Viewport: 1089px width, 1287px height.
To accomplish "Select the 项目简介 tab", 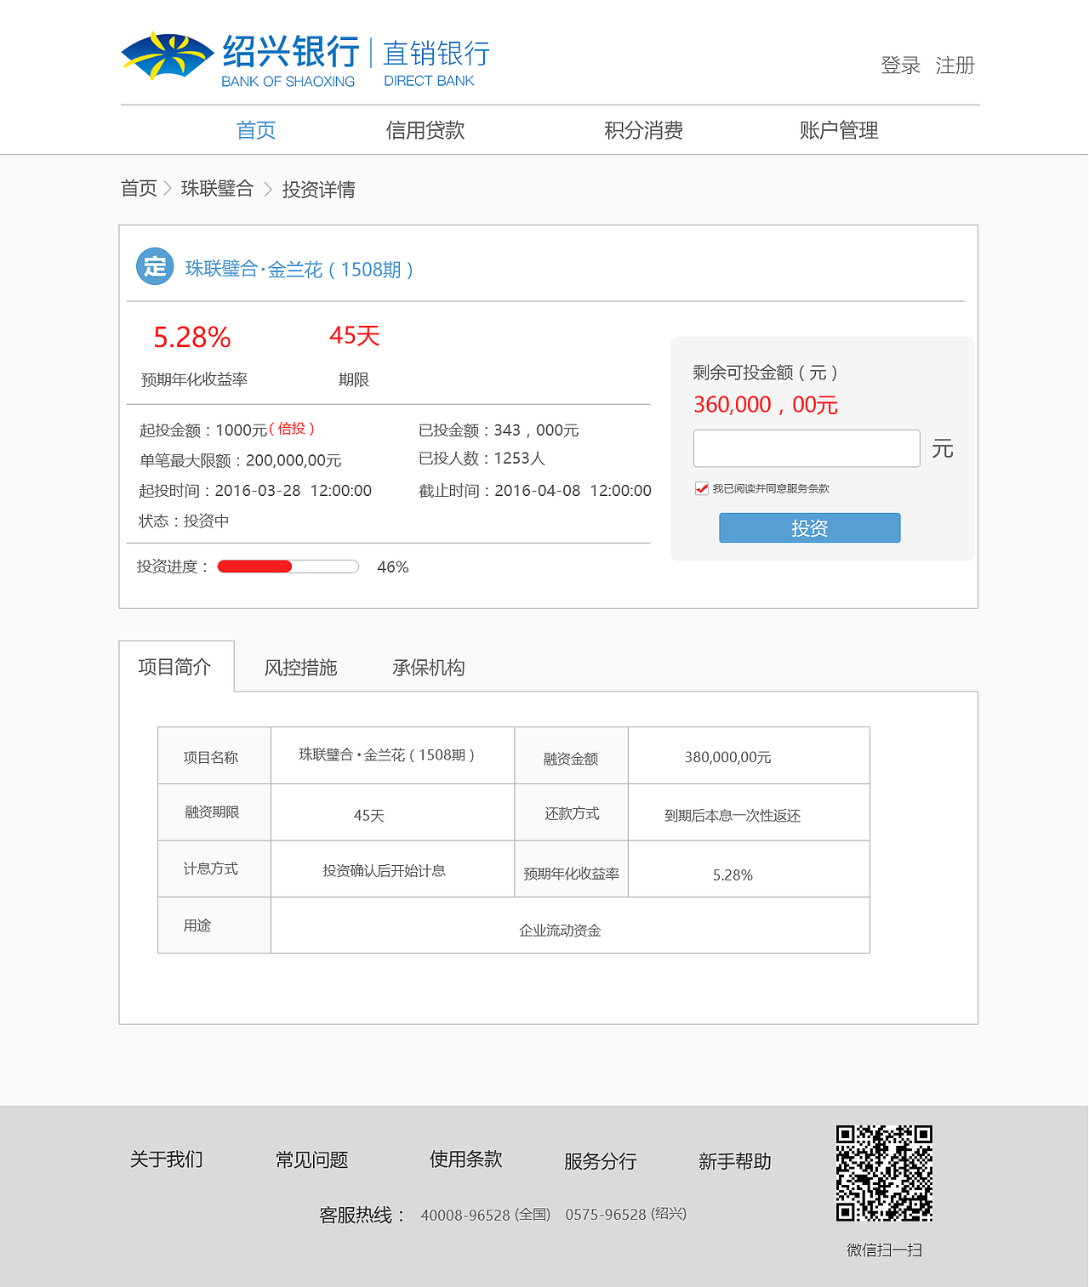I will point(176,667).
